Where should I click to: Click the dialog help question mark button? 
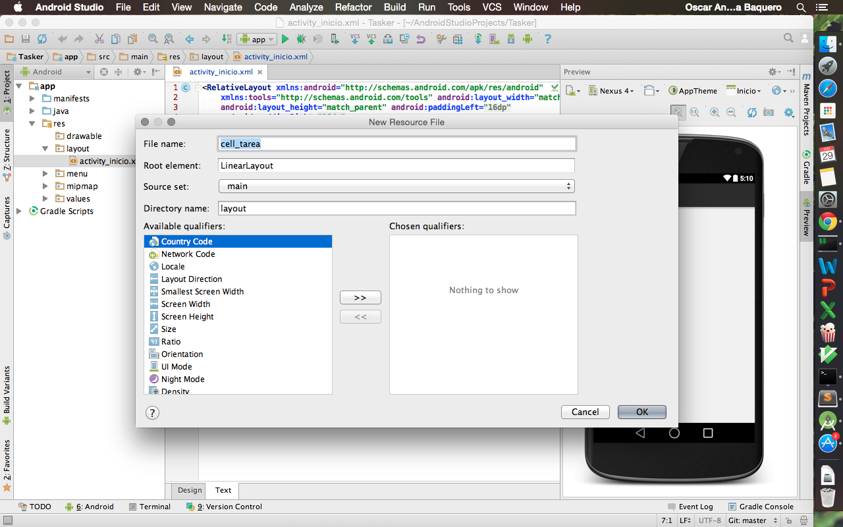[152, 412]
